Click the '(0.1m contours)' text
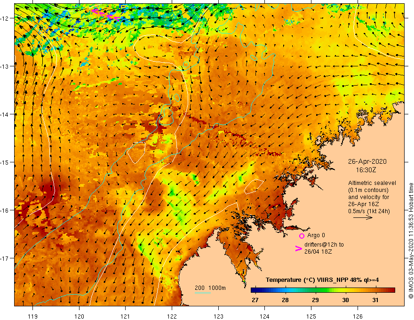 point(368,190)
